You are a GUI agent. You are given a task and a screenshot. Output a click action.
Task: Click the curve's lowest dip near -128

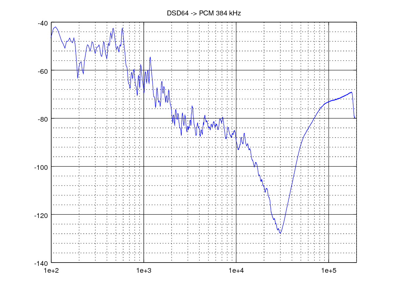click(280, 233)
